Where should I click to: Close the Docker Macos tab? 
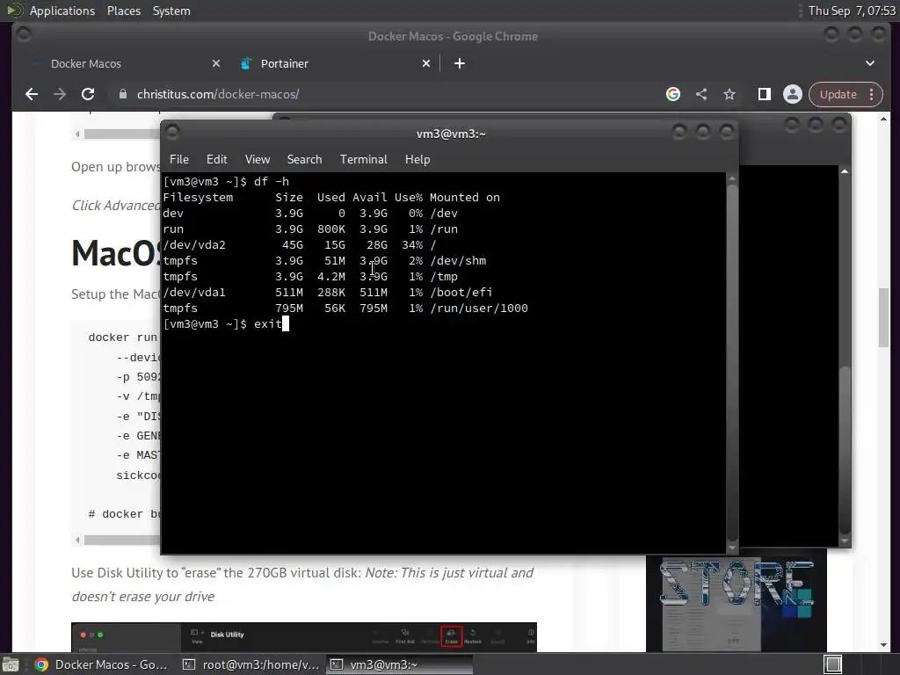click(216, 63)
